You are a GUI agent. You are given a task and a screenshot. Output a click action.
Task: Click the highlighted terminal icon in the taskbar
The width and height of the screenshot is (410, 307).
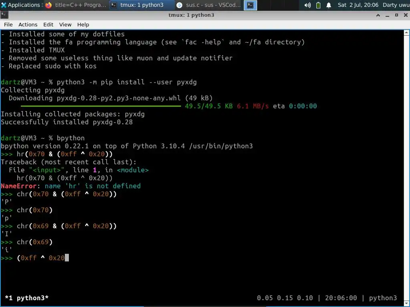(250, 5)
